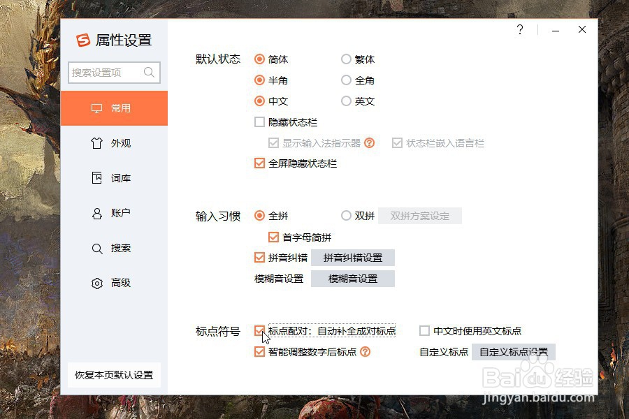Enable the 隐藏状态栏 checkbox
The image size is (629, 419).
[x=258, y=122]
